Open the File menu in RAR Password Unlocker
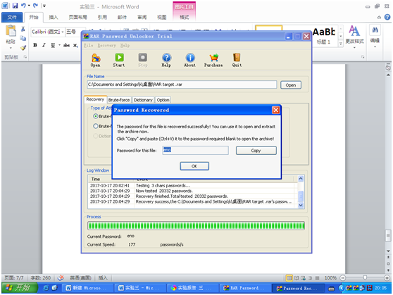Screen dimensions: 393x295 89,45
